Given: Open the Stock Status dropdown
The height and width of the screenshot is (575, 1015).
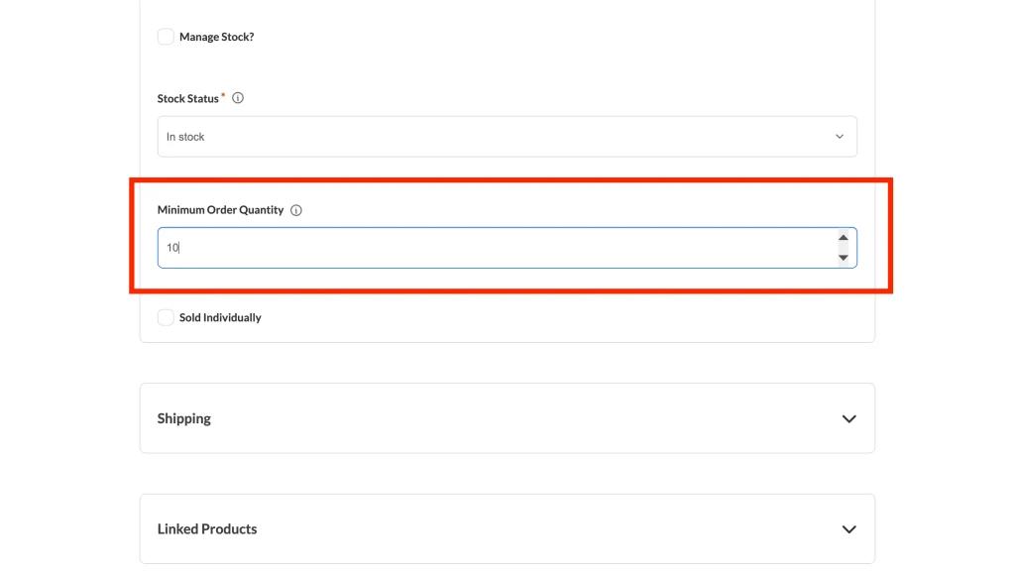Looking at the screenshot, I should 507,137.
